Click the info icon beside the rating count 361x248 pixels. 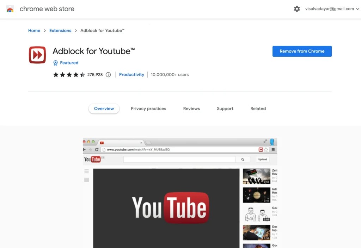click(x=108, y=75)
